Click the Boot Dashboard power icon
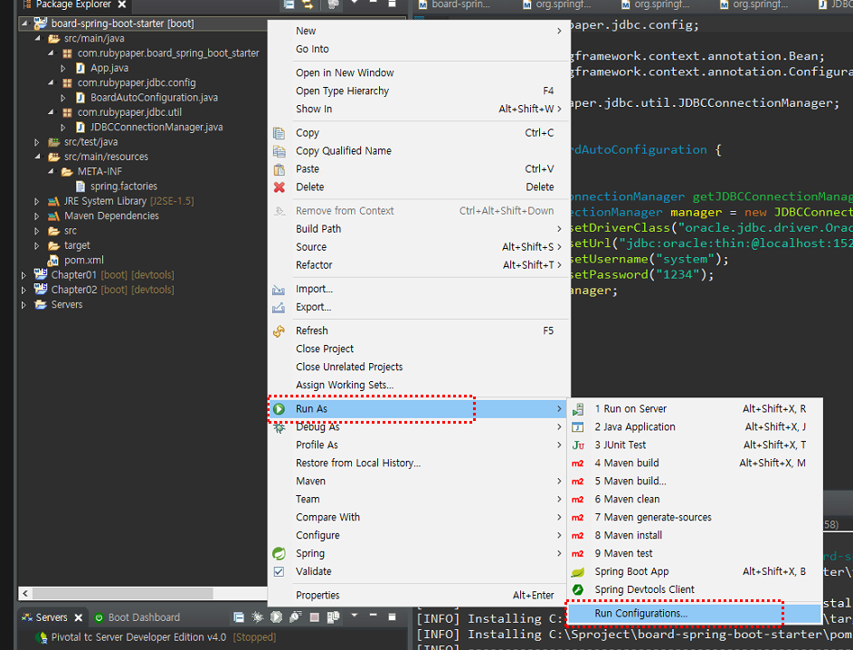Image resolution: width=853 pixels, height=650 pixels. pos(99,617)
